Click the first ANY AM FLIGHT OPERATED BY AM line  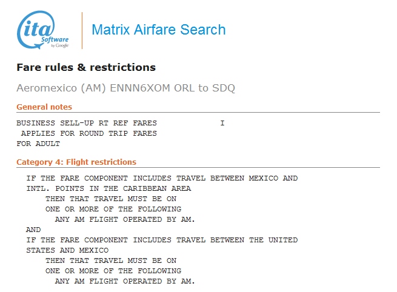point(125,219)
